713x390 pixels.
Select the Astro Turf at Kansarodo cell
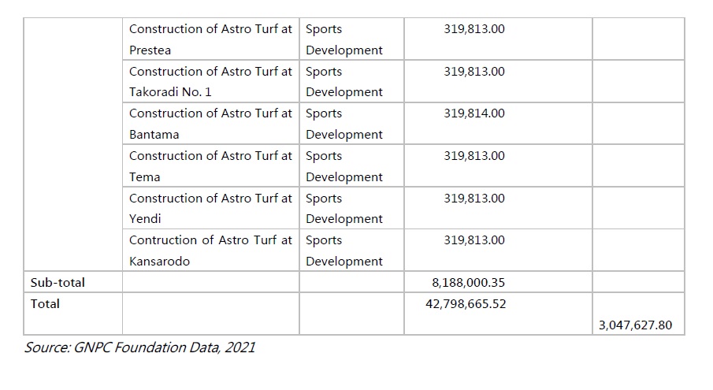210,251
